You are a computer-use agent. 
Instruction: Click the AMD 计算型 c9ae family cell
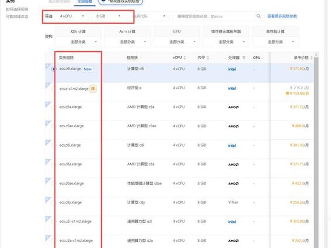[142, 126]
